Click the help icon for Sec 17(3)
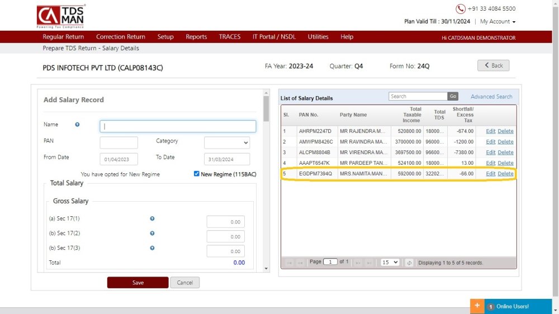Image resolution: width=559 pixels, height=314 pixels. pyautogui.click(x=152, y=248)
